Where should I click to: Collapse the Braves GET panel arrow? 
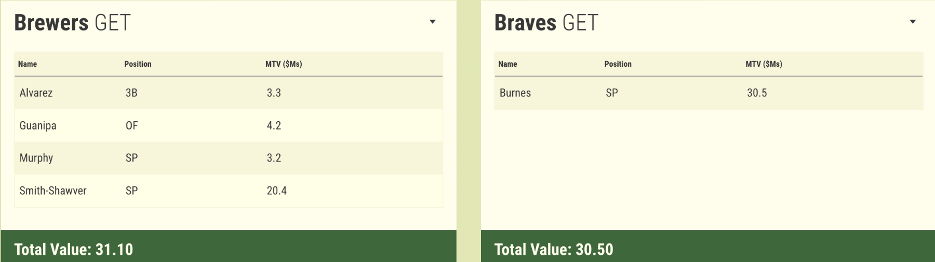[x=913, y=22]
